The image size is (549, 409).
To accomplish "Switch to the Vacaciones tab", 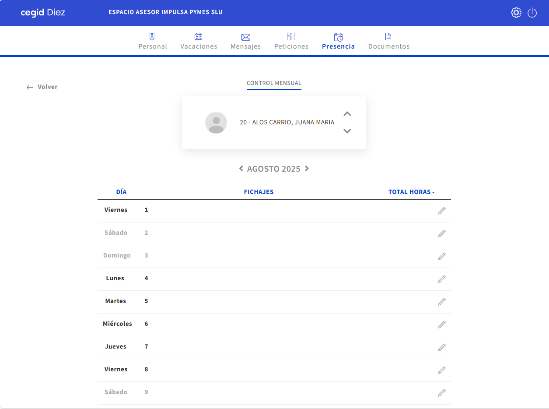I will [x=199, y=42].
